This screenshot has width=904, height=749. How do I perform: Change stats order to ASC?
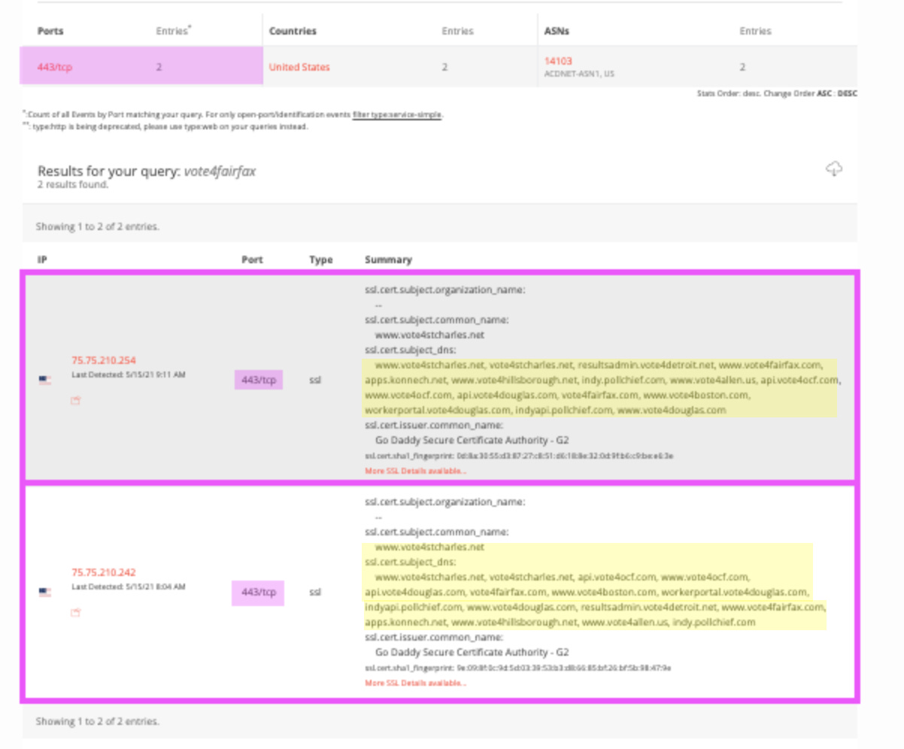824,94
